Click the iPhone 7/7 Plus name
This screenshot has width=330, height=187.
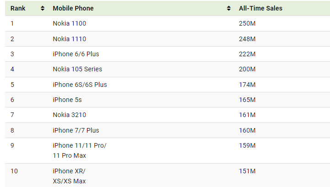[76, 130]
